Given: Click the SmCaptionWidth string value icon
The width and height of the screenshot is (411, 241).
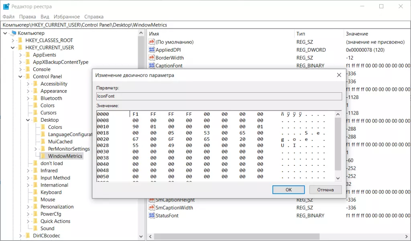Looking at the screenshot, I should point(152,208).
